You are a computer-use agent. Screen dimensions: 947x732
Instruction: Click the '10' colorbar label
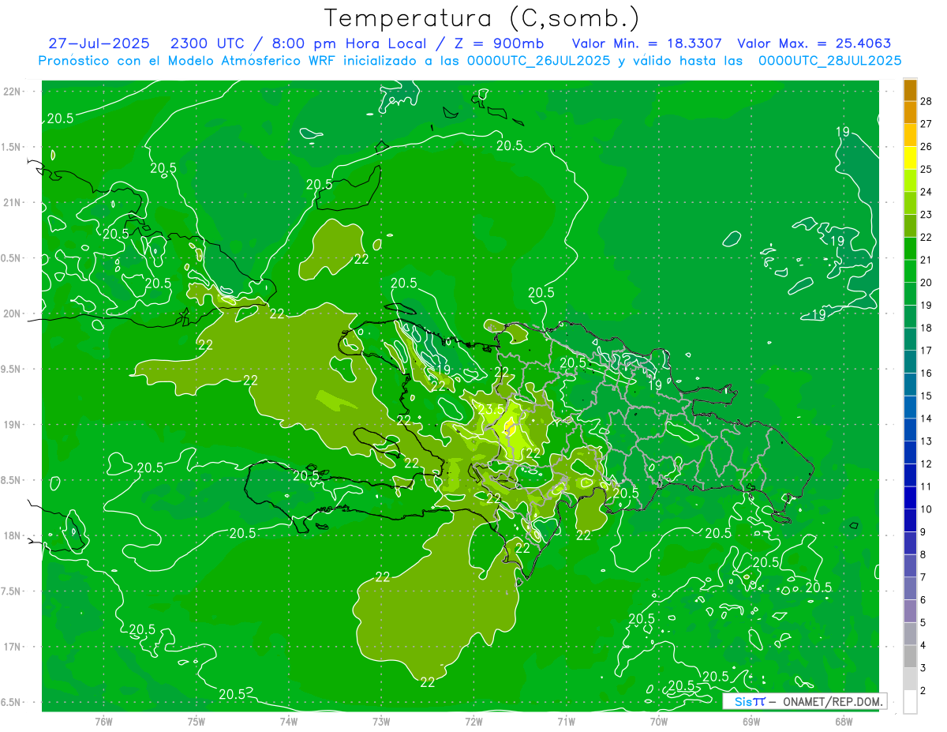(x=926, y=509)
